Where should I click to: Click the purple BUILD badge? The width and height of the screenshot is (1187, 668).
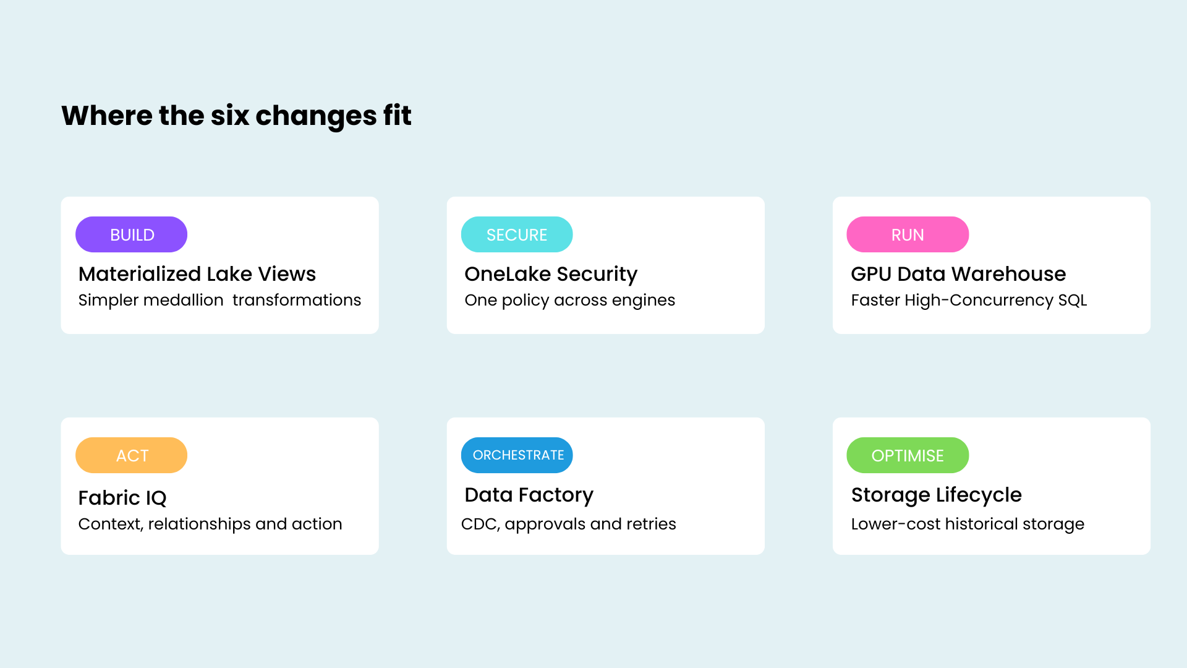click(131, 234)
